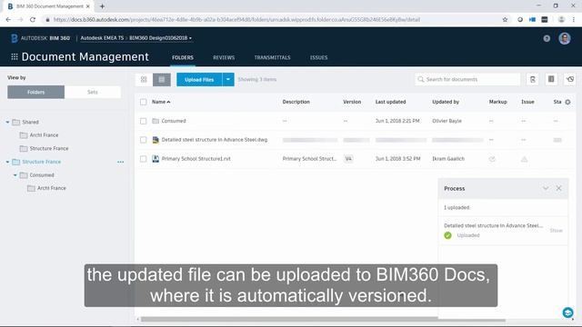
Task: Click the search magnifier icon
Action: pyautogui.click(x=420, y=79)
